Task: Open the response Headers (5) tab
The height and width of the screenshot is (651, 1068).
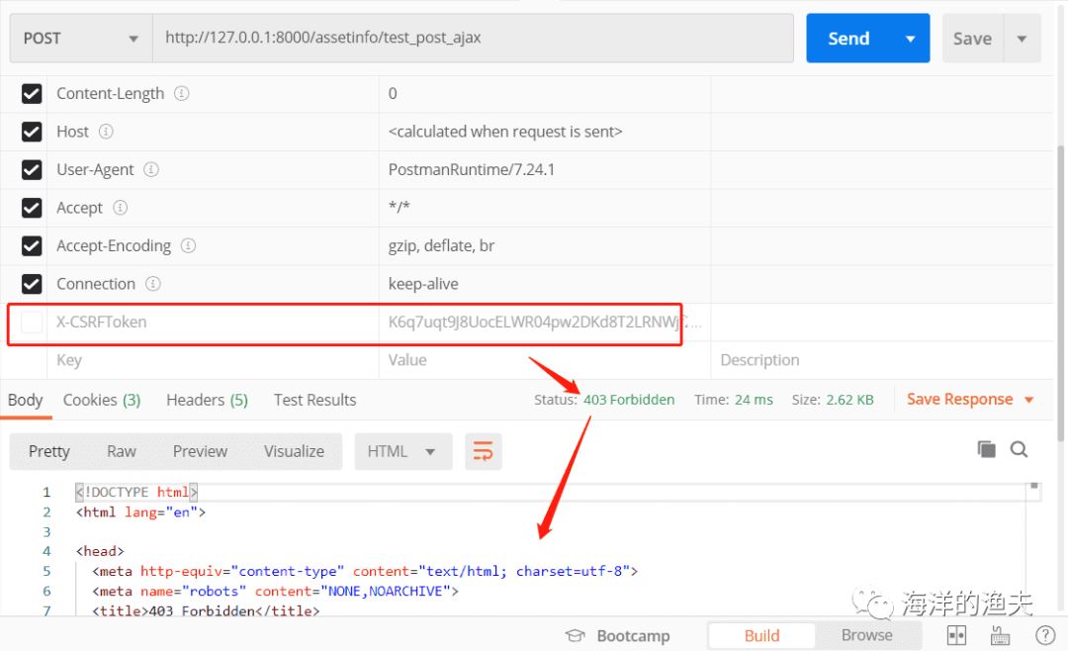Action: [206, 400]
